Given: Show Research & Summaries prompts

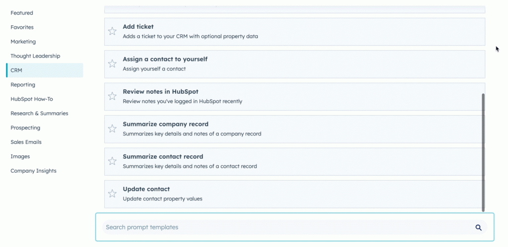Looking at the screenshot, I should (39, 114).
